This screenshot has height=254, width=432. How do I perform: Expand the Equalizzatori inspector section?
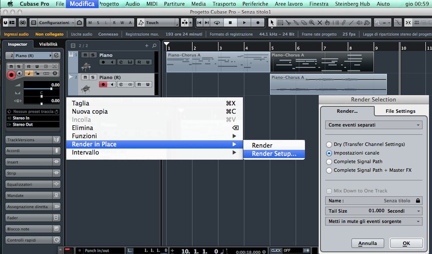click(x=32, y=184)
